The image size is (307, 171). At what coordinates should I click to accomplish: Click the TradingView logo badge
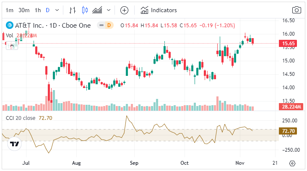point(15,144)
